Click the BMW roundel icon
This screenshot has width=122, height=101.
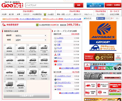[55, 80]
